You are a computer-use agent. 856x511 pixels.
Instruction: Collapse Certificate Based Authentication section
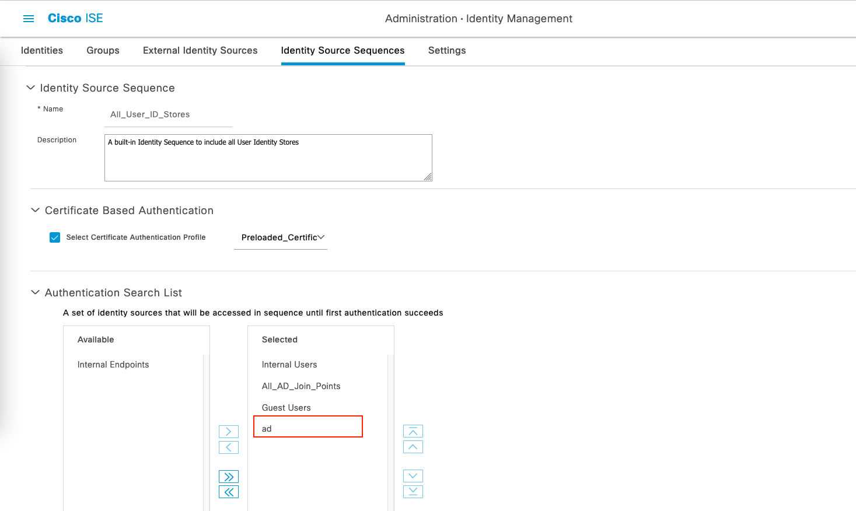coord(36,210)
